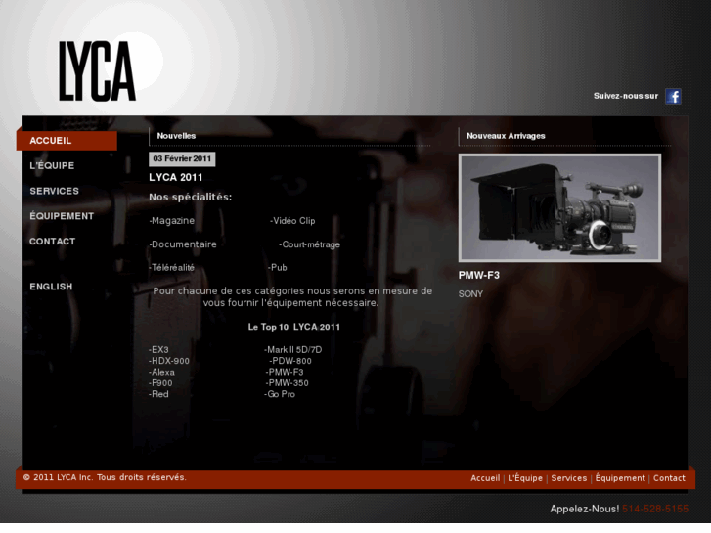Click footer link Services
This screenshot has height=533, width=711.
(x=569, y=478)
